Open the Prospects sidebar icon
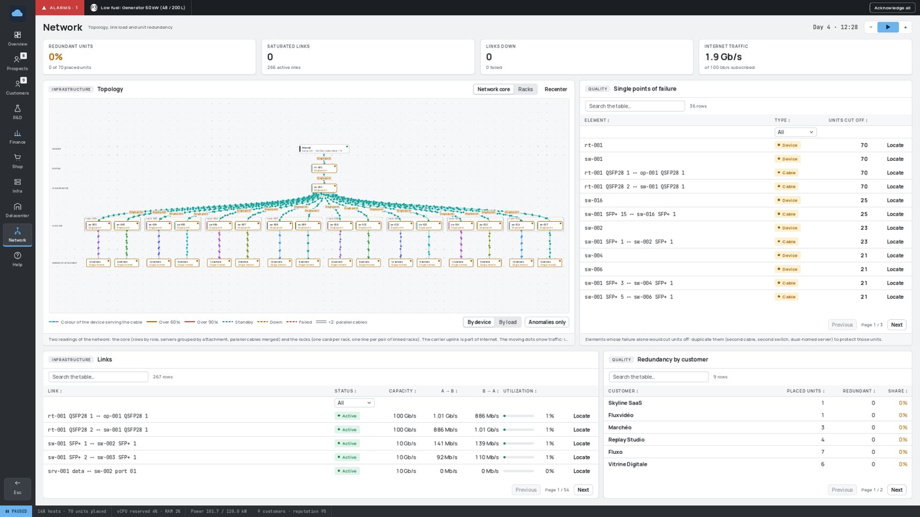Image resolution: width=920 pixels, height=517 pixels. click(x=17, y=59)
